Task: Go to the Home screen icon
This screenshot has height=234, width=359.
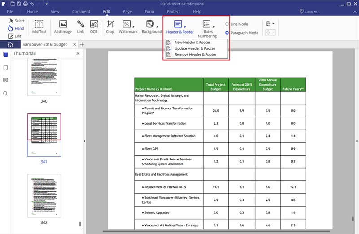Action: coord(10,44)
